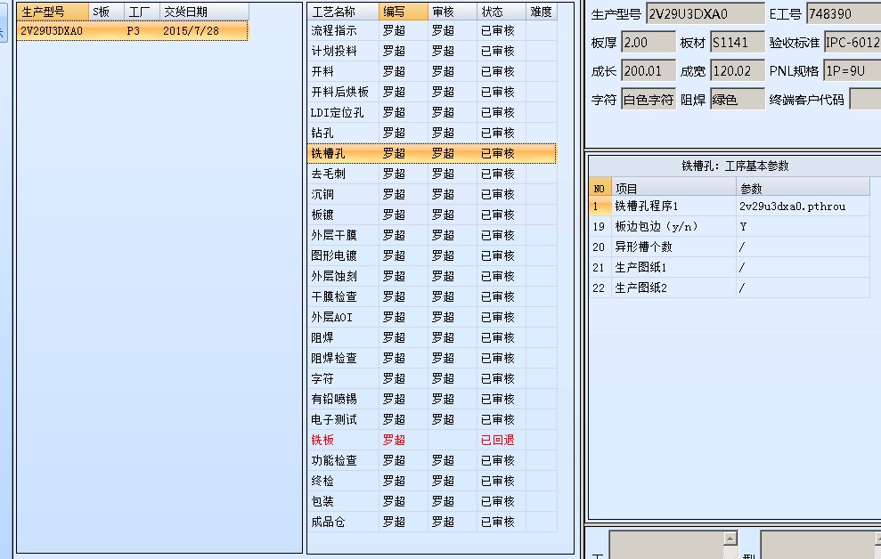The image size is (881, 559).
Task: Click the 成宽 field showing 120.02
Action: tap(738, 70)
